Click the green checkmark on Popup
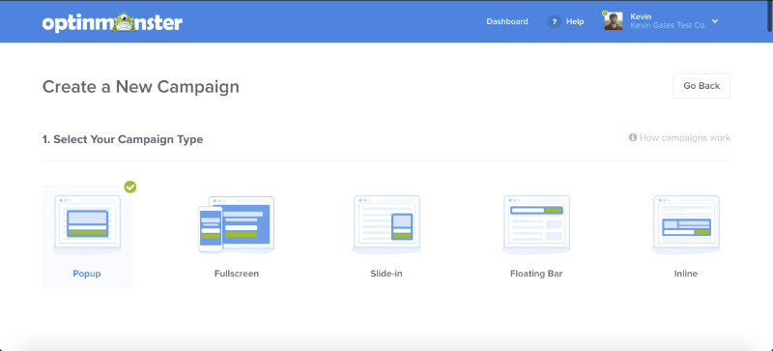 [x=130, y=187]
